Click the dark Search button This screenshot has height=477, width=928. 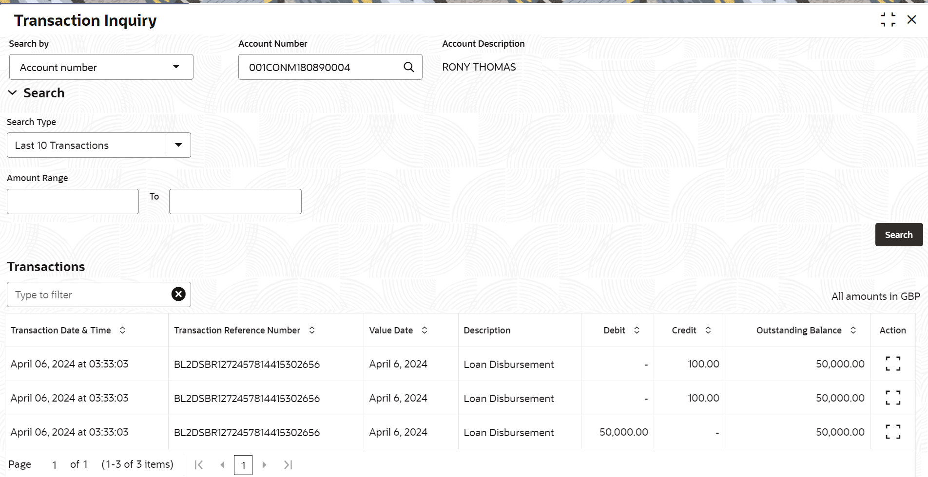point(899,235)
